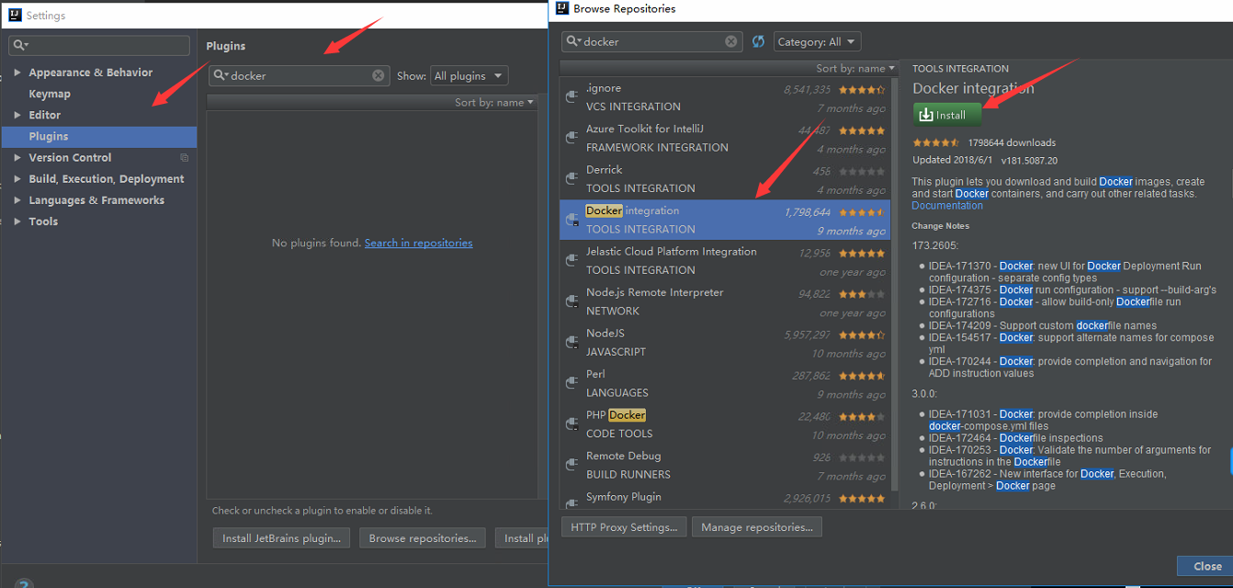Click the IntelliJ icon in Browse Repositories title
This screenshot has height=588, width=1233.
(x=562, y=8)
